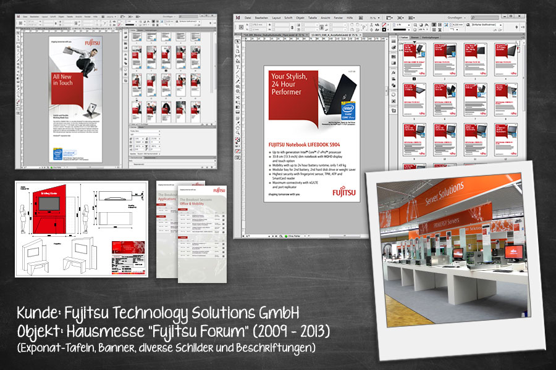Open the Schrift menu in the LIFEBOOK window
The height and width of the screenshot is (370, 556).
pyautogui.click(x=289, y=17)
